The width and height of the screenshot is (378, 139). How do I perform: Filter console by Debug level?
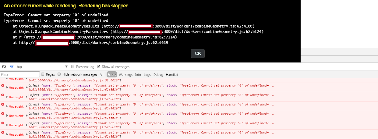[158, 74]
